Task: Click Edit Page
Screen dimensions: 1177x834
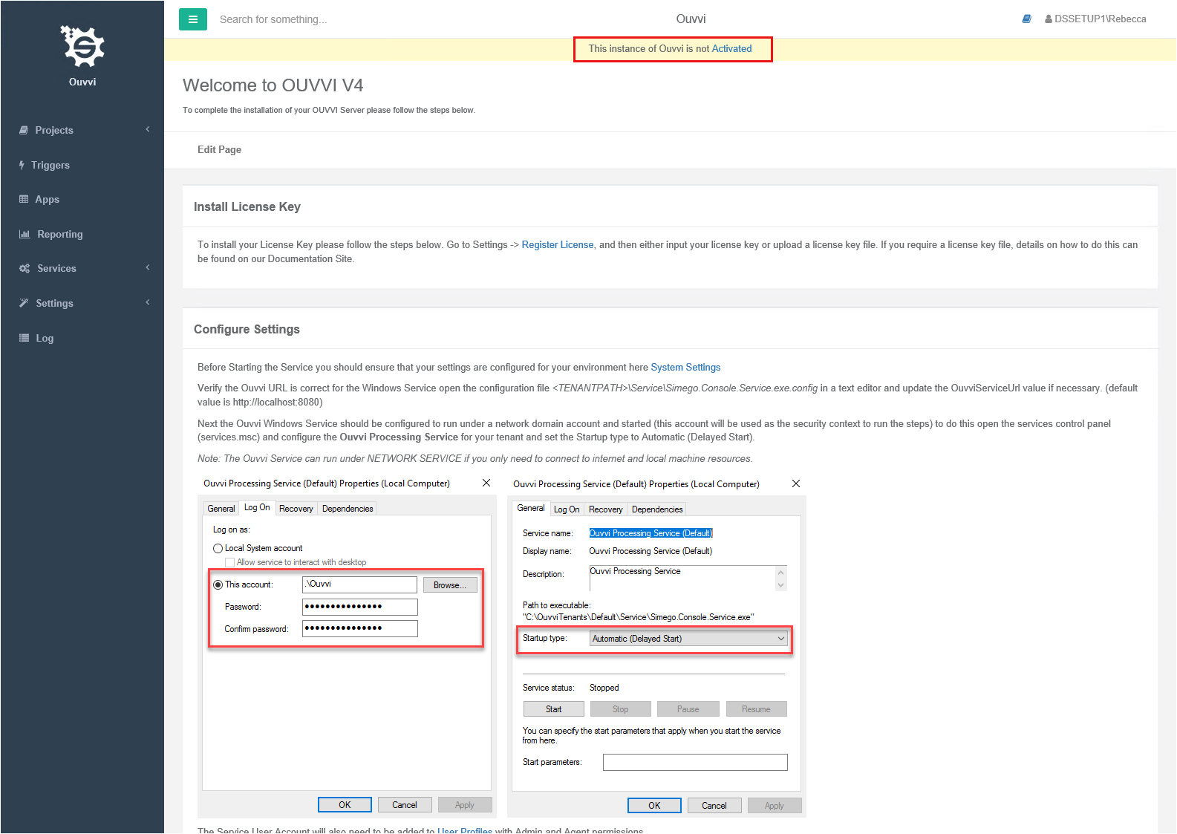Action: tap(219, 149)
